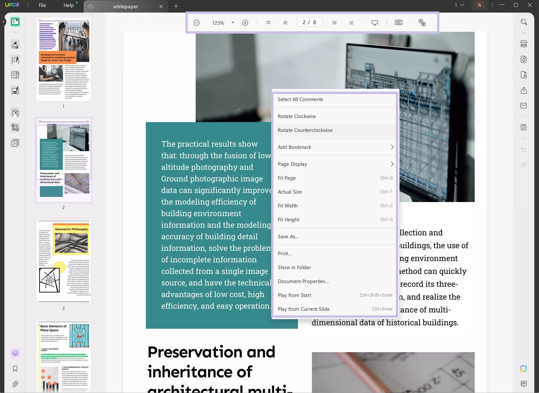539x393 pixels.
Task: Open the Crop Pages tool
Action: [x=15, y=127]
